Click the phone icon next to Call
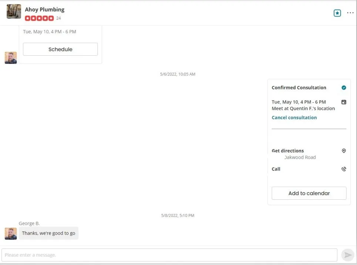 [x=344, y=169]
